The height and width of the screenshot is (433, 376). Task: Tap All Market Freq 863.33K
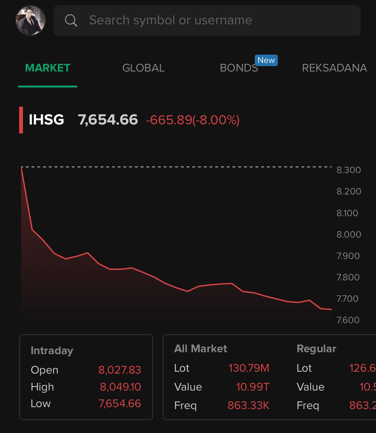coord(248,406)
